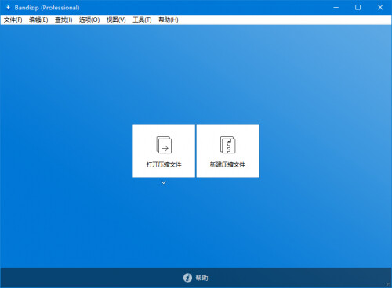Click the 帮助 link in the bottom bar
392x288 pixels.
201,278
